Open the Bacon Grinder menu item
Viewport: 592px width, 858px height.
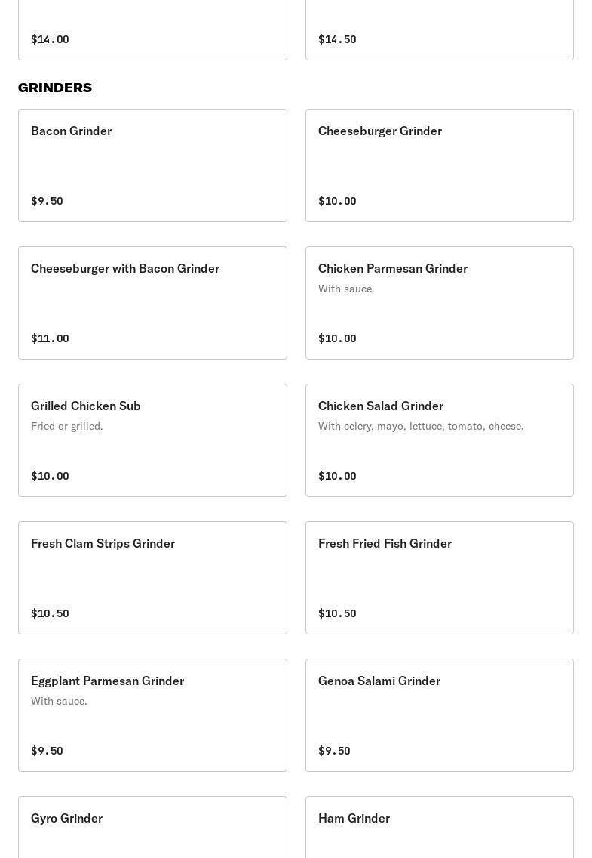click(152, 165)
